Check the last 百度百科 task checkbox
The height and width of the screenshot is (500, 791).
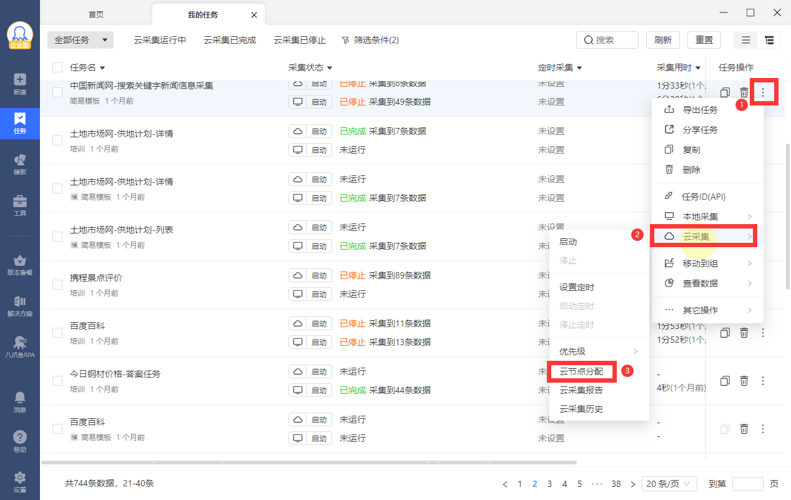click(x=57, y=429)
